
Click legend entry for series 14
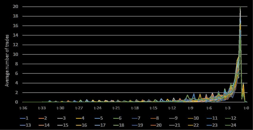[x=44, y=125]
